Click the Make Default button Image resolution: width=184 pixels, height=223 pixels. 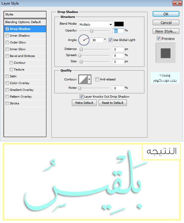pyautogui.click(x=84, y=103)
